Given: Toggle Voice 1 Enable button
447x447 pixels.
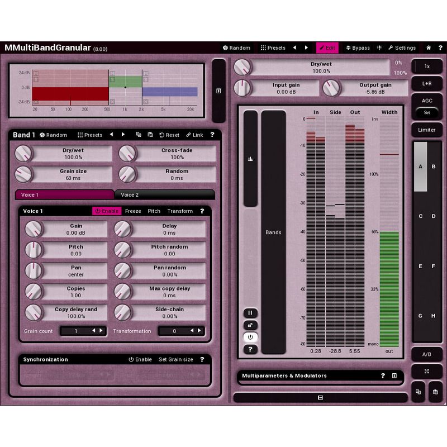Looking at the screenshot, I should coord(107,211).
